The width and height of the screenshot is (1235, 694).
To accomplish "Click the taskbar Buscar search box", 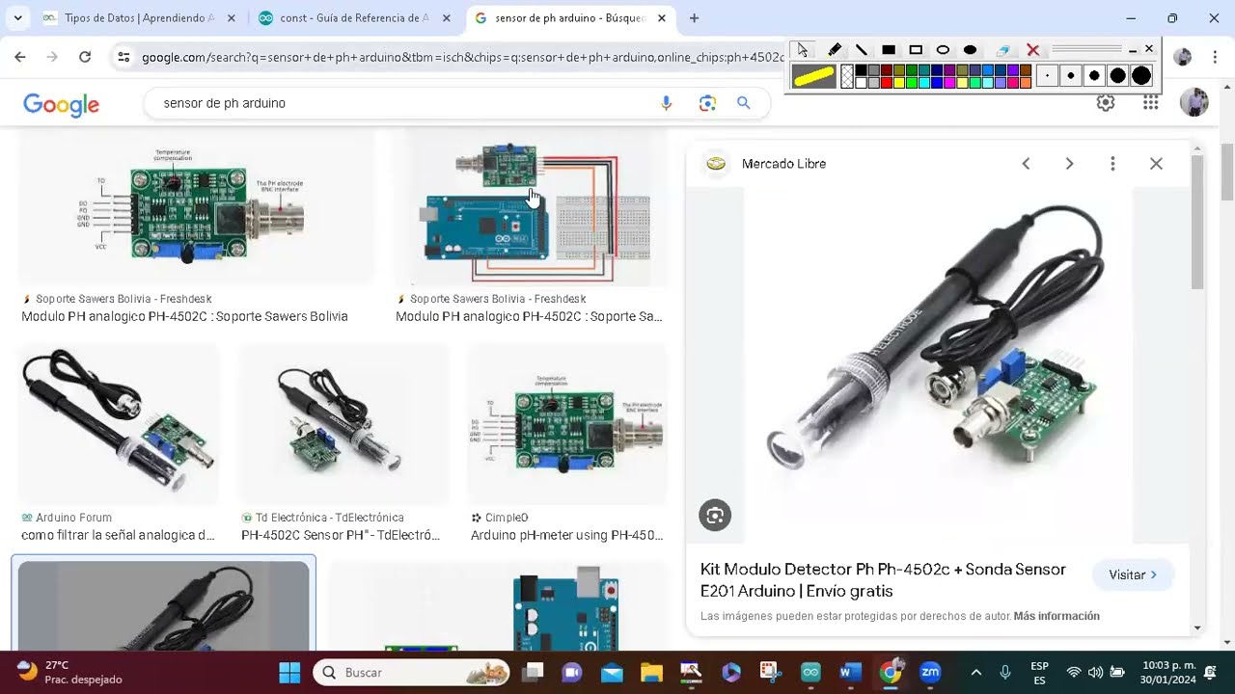I will 412,672.
